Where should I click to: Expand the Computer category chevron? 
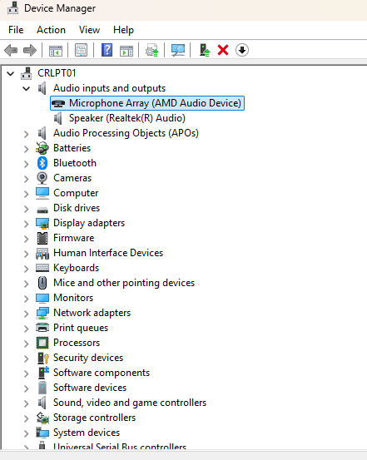pyautogui.click(x=27, y=194)
